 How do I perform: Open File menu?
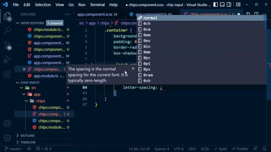click(x=16, y=5)
